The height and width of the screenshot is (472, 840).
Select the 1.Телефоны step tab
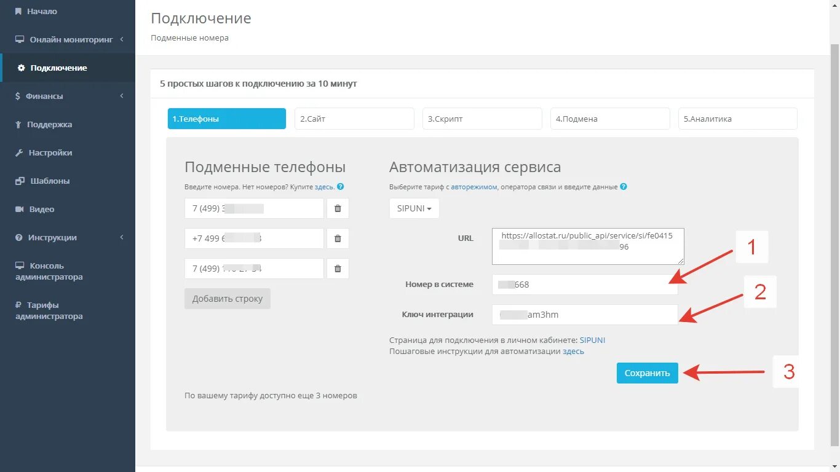click(227, 119)
